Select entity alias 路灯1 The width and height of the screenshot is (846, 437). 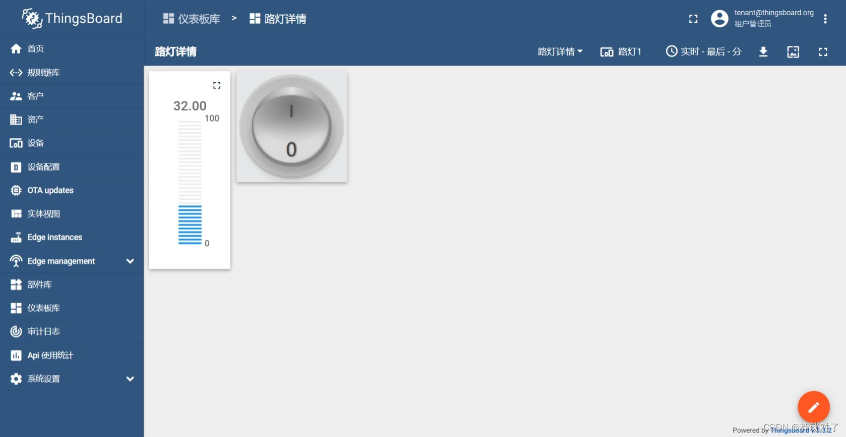pos(621,51)
